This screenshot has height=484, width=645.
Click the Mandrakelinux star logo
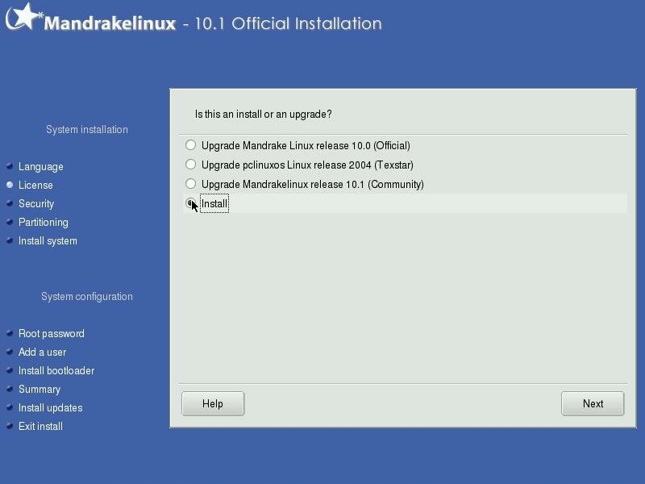click(23, 18)
